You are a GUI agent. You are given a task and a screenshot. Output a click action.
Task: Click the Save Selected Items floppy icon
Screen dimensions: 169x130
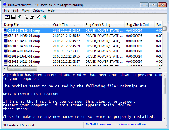click(13, 17)
